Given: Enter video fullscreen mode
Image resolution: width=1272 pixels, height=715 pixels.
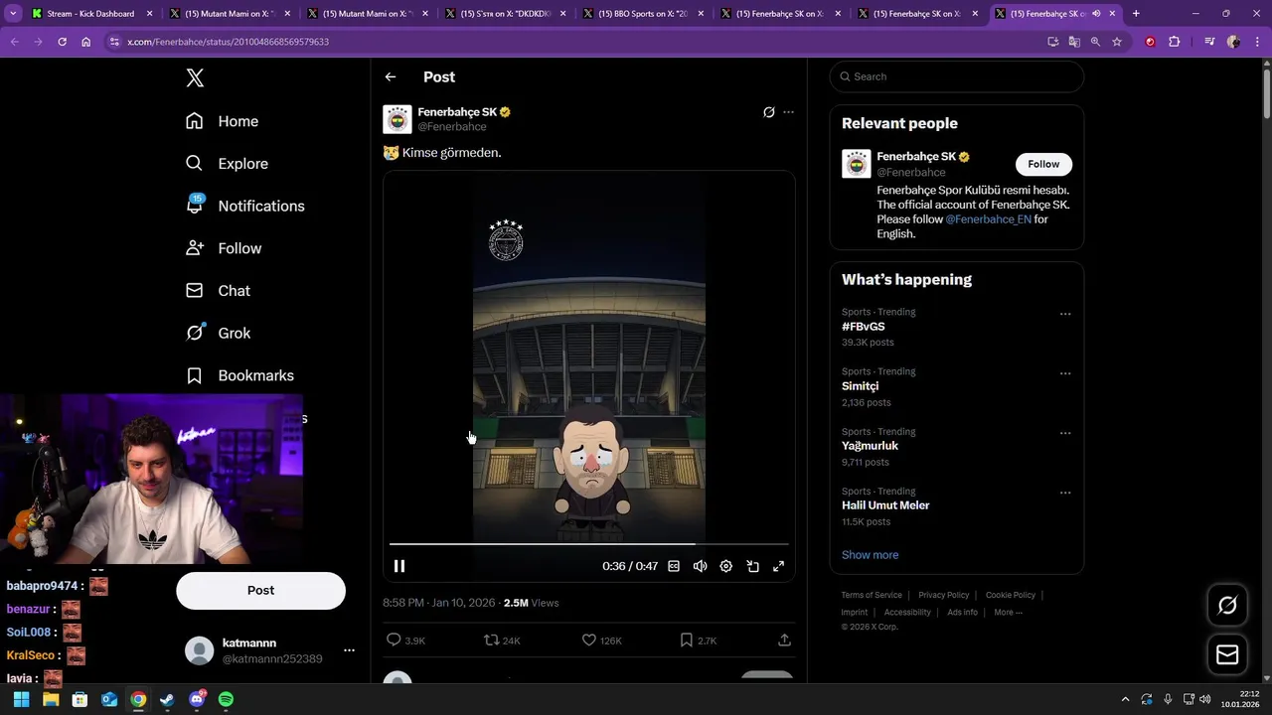Looking at the screenshot, I should (778, 566).
